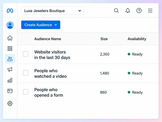Open the billing card icon
Viewport: 162px width, 122px height.
coord(10,91)
